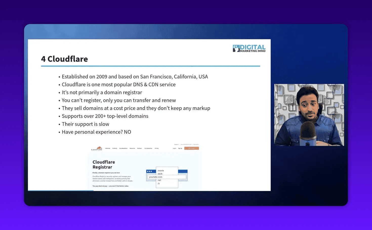Open the Pricing page from the navbar

[x=157, y=148]
